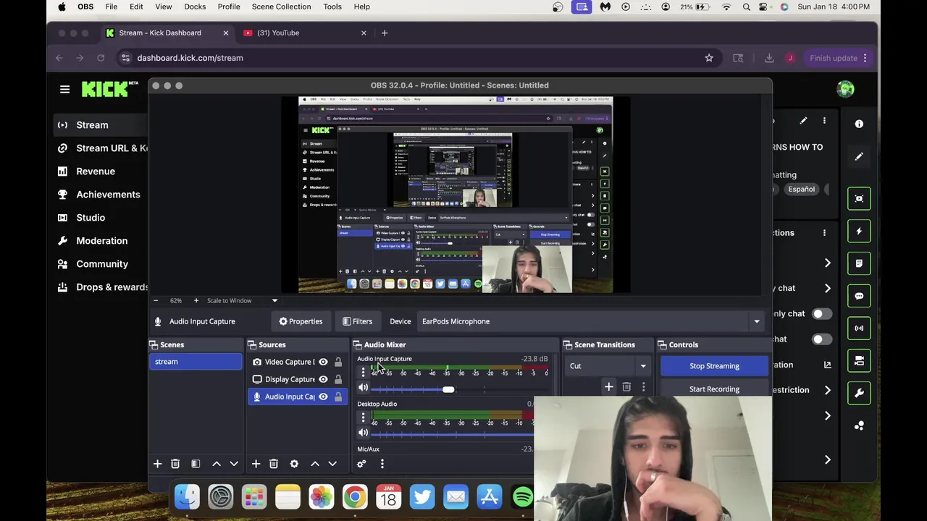
Task: Open source Properties button
Action: pos(301,321)
